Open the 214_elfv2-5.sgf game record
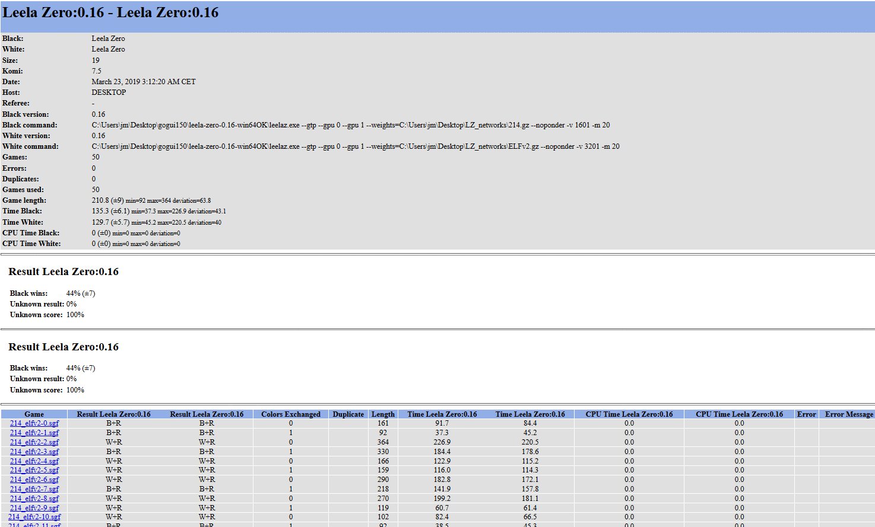Image resolution: width=875 pixels, height=527 pixels. tap(34, 470)
